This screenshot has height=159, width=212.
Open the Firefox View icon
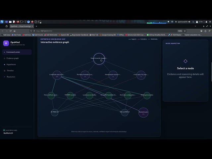tap(7, 26)
